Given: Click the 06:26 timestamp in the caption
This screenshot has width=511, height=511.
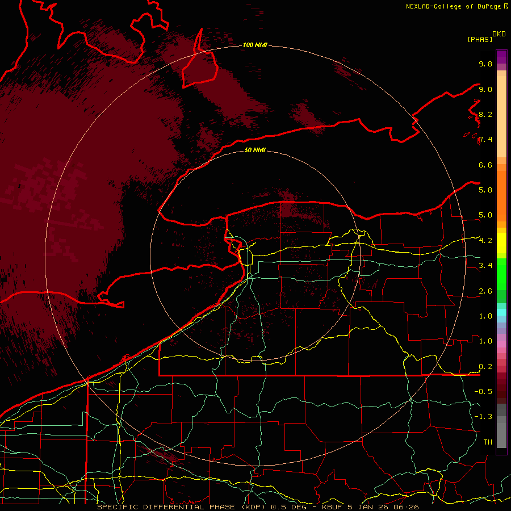Looking at the screenshot, I should click(408, 507).
